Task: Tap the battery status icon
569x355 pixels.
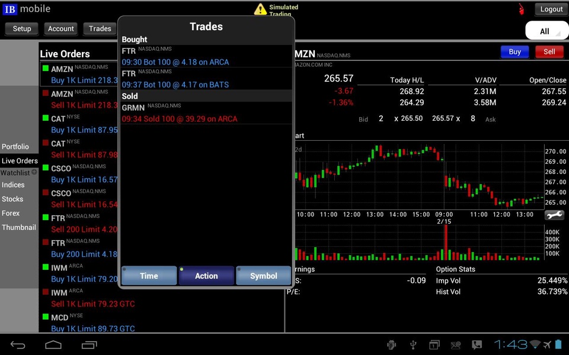Action: click(559, 344)
